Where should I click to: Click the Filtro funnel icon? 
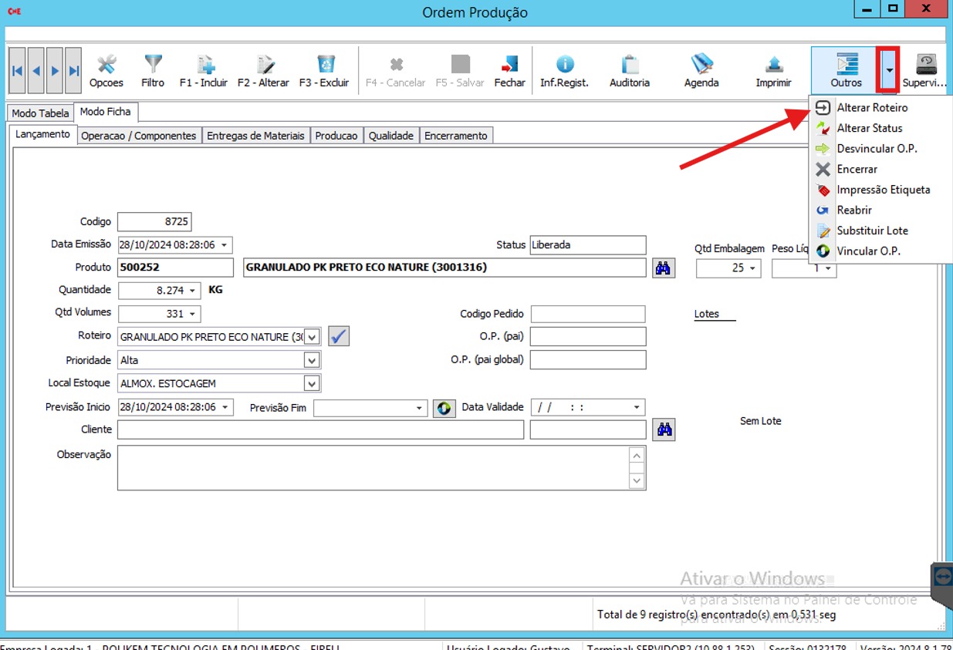point(153,65)
